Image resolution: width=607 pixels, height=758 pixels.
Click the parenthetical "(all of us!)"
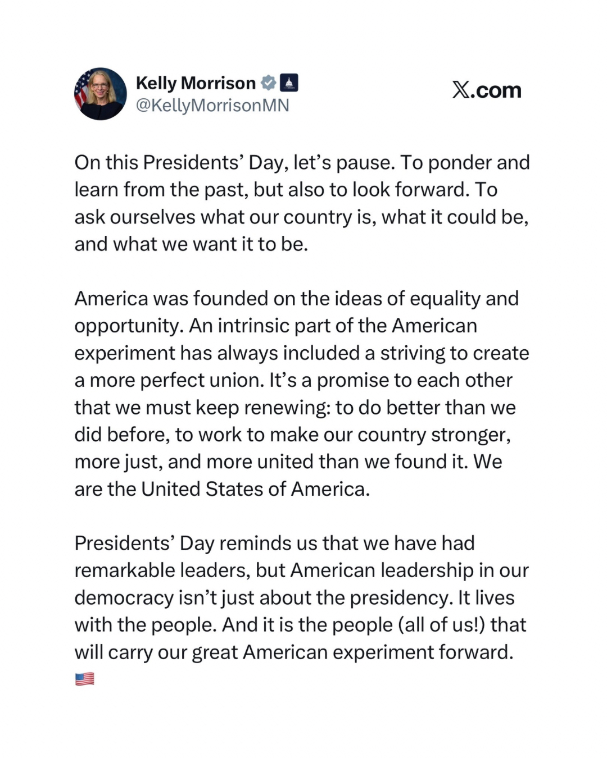pyautogui.click(x=441, y=625)
